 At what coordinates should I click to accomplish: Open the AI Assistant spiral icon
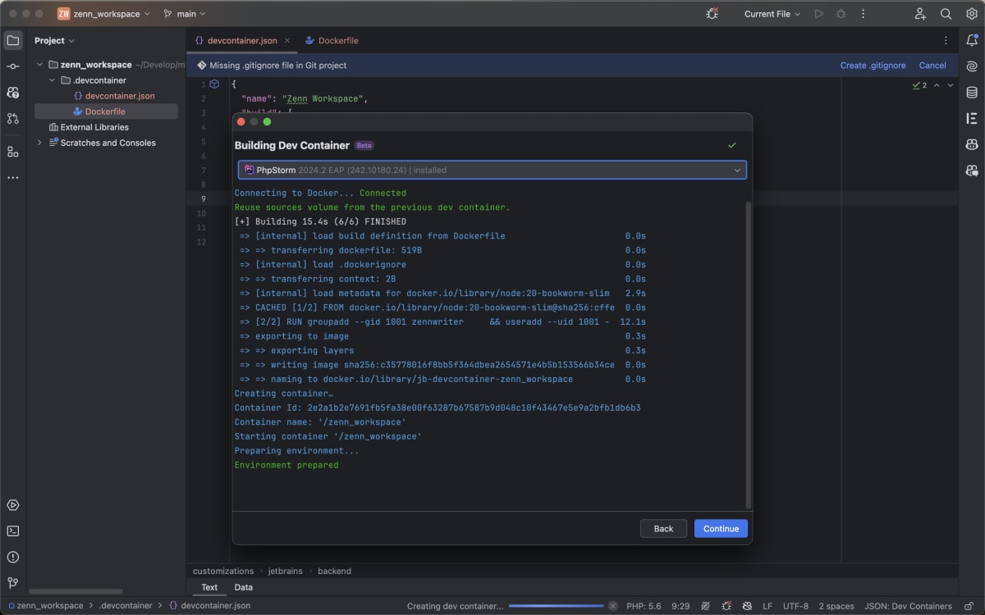[x=972, y=66]
